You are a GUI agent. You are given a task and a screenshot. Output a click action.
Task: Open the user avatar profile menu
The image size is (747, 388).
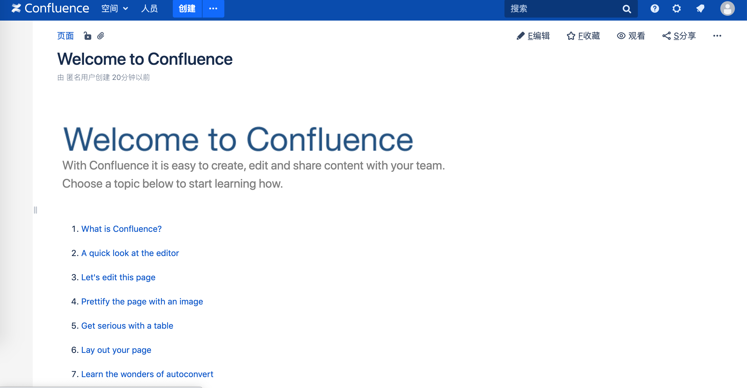coord(727,8)
